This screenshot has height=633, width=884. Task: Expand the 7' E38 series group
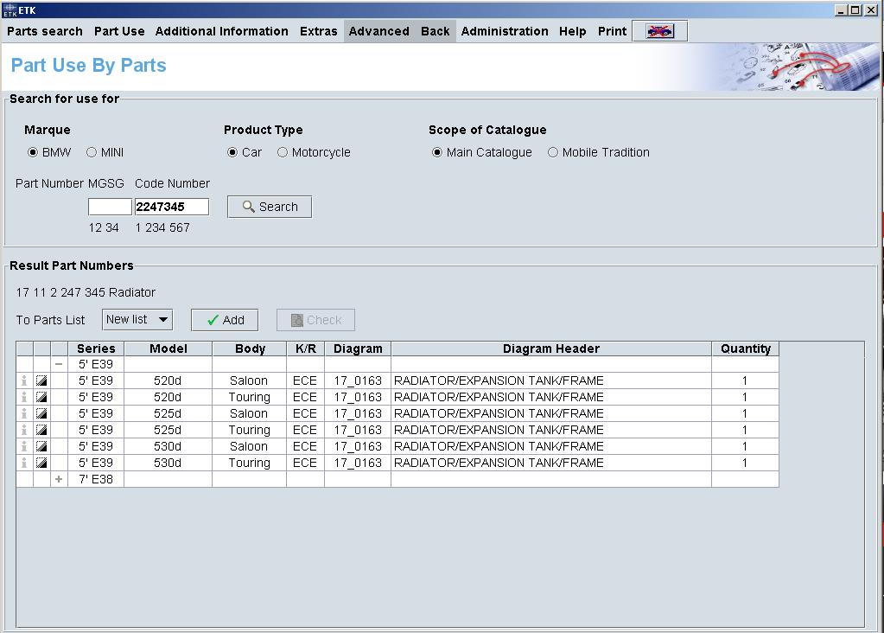tap(59, 480)
